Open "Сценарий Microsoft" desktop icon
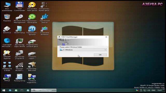The height and width of the screenshot is (93, 166). click(x=7, y=43)
